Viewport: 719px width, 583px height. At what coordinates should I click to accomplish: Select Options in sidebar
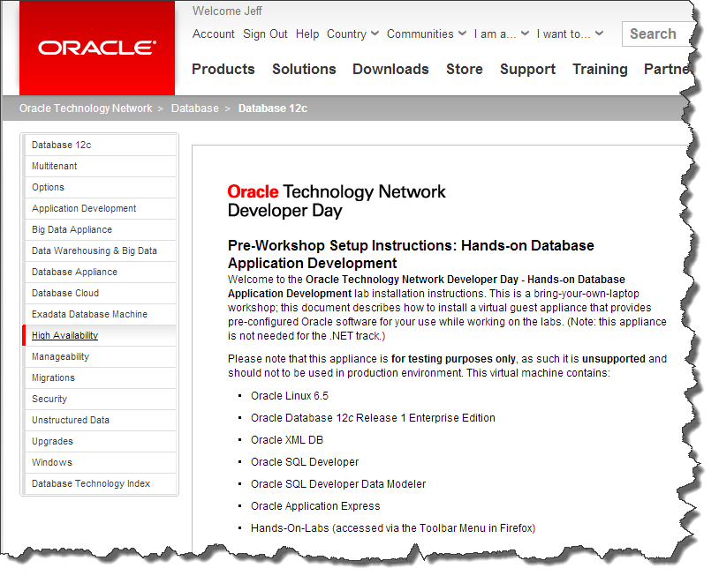click(x=100, y=187)
